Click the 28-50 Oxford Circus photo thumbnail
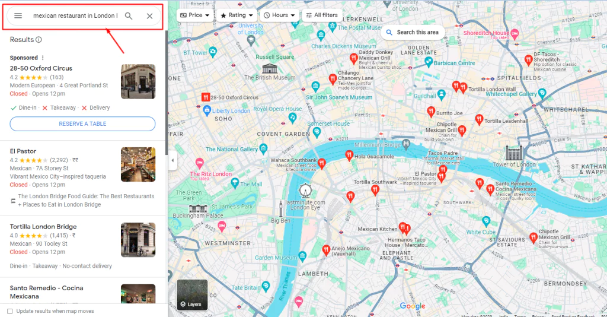 point(138,81)
